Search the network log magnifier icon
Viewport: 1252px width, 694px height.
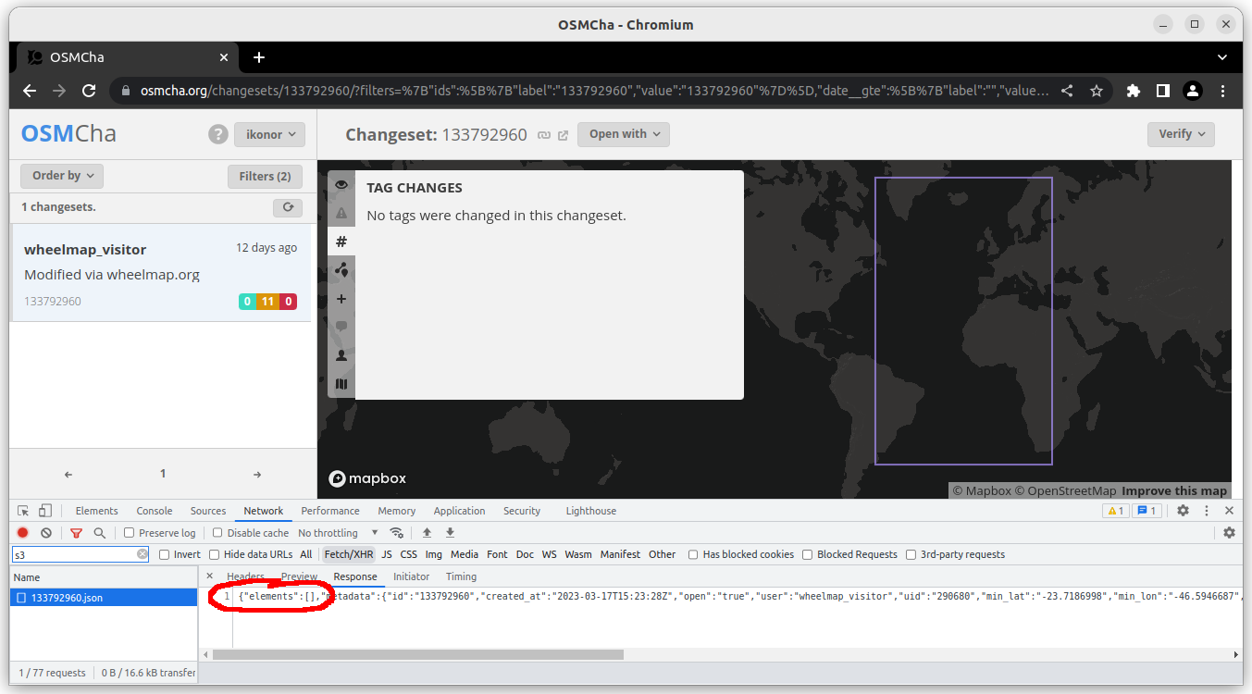[99, 533]
